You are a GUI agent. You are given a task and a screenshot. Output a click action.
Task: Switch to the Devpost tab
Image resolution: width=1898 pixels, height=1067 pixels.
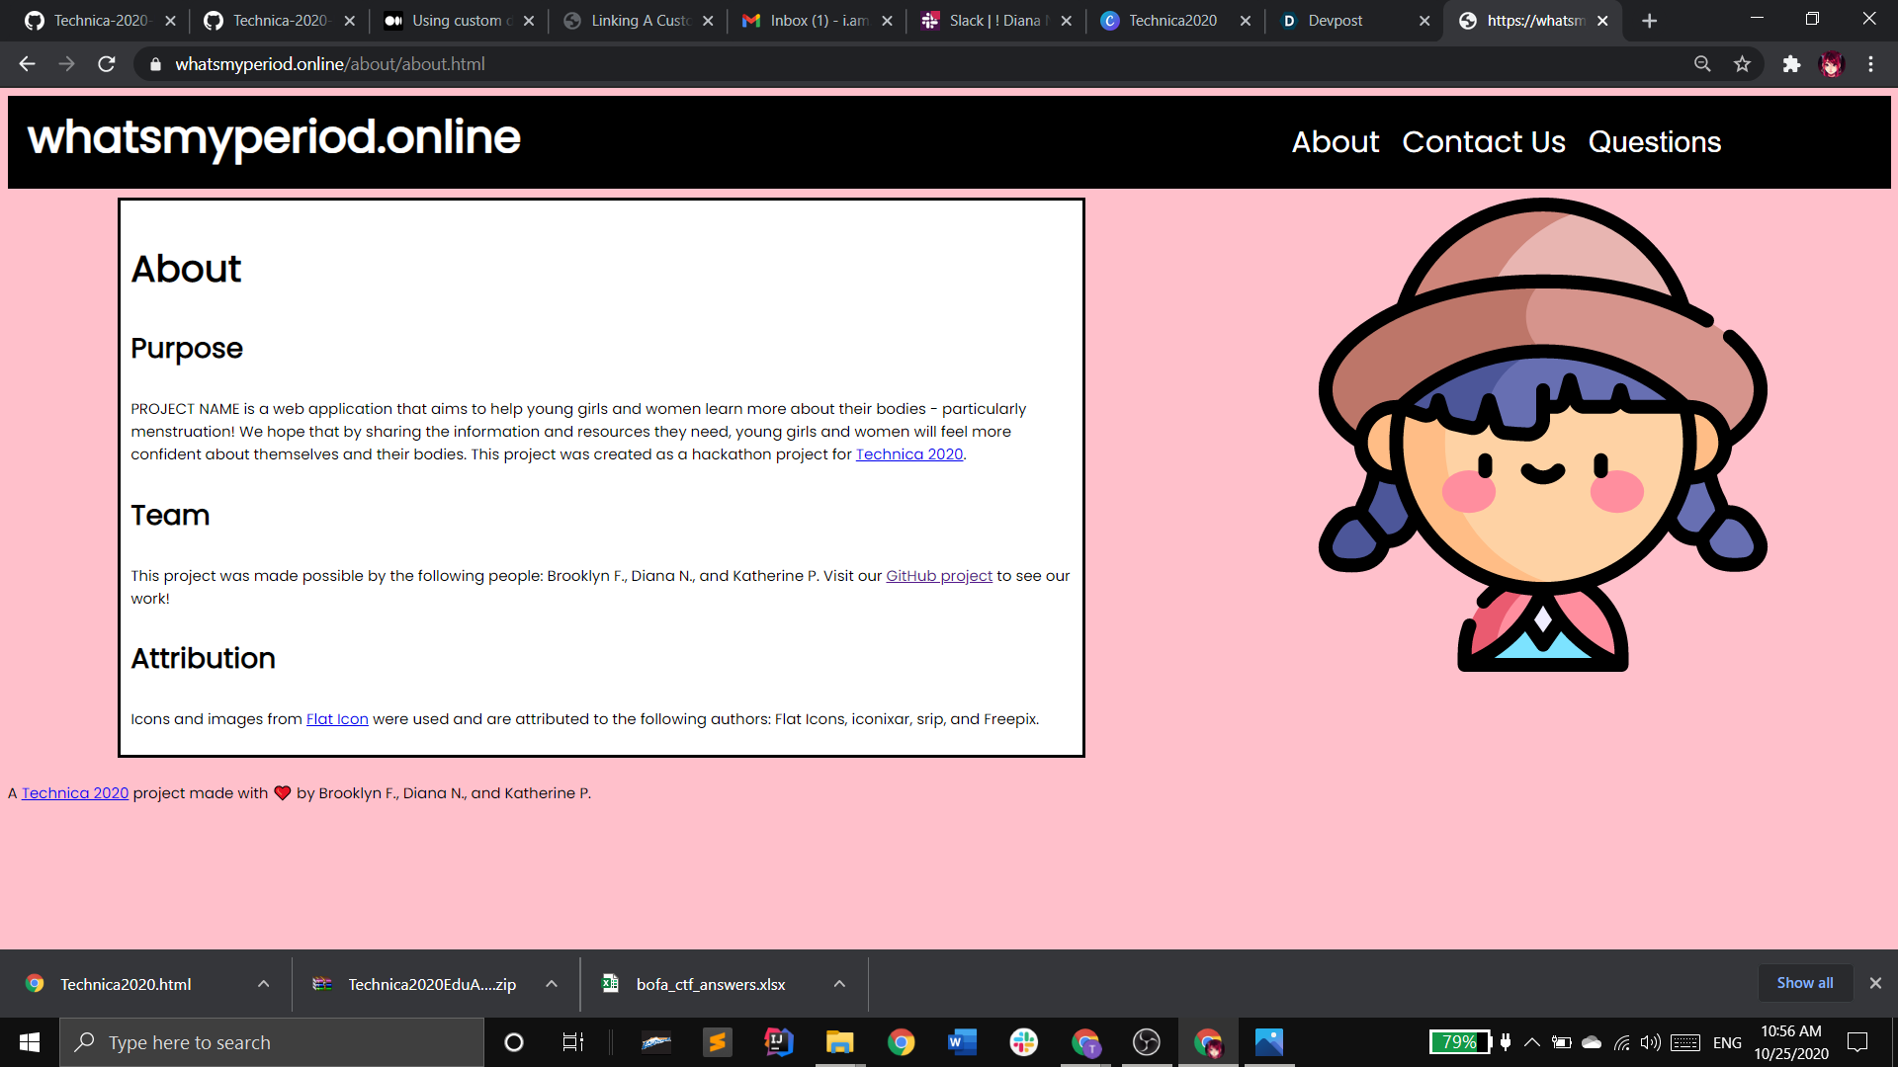pyautogui.click(x=1335, y=21)
